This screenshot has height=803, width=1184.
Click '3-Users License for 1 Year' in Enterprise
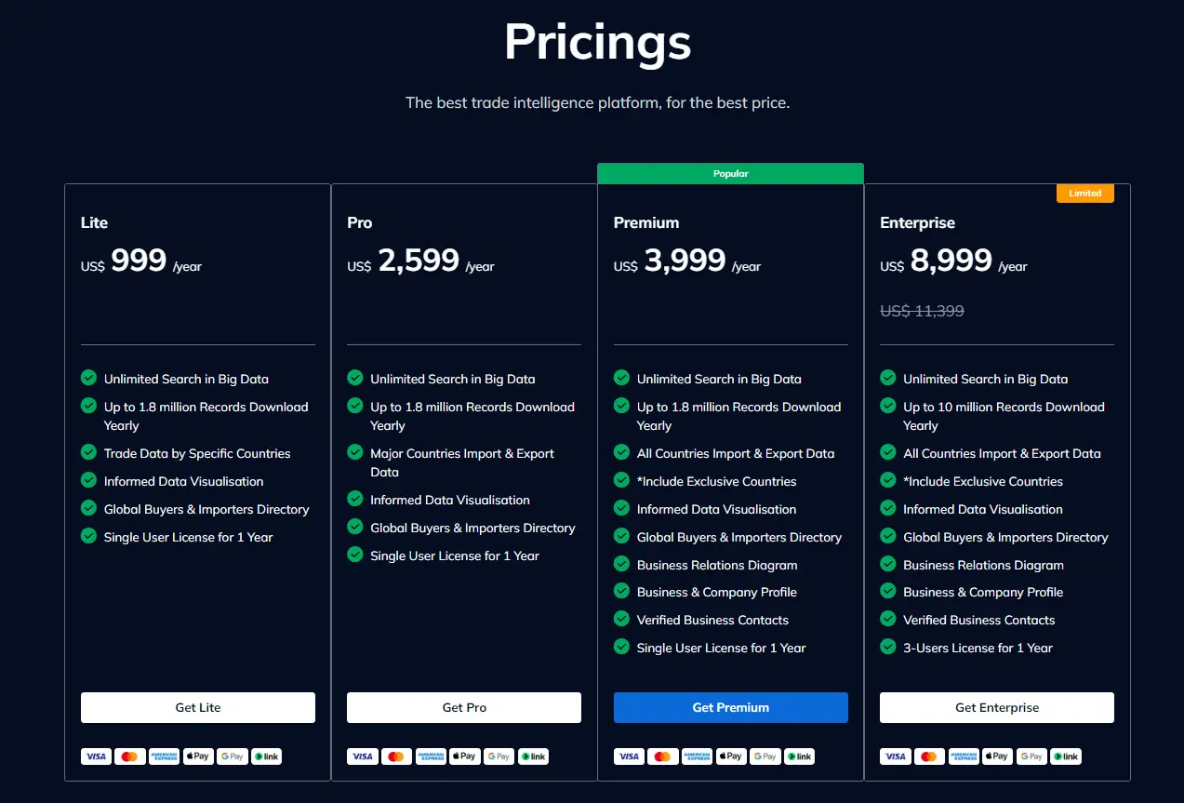click(x=978, y=648)
